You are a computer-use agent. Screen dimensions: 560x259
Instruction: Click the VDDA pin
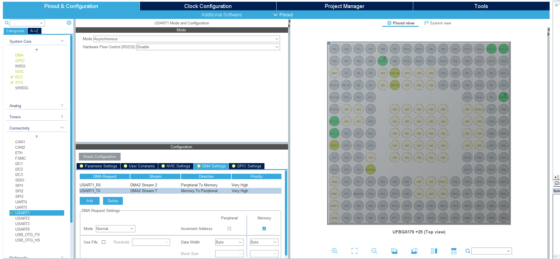334,218
